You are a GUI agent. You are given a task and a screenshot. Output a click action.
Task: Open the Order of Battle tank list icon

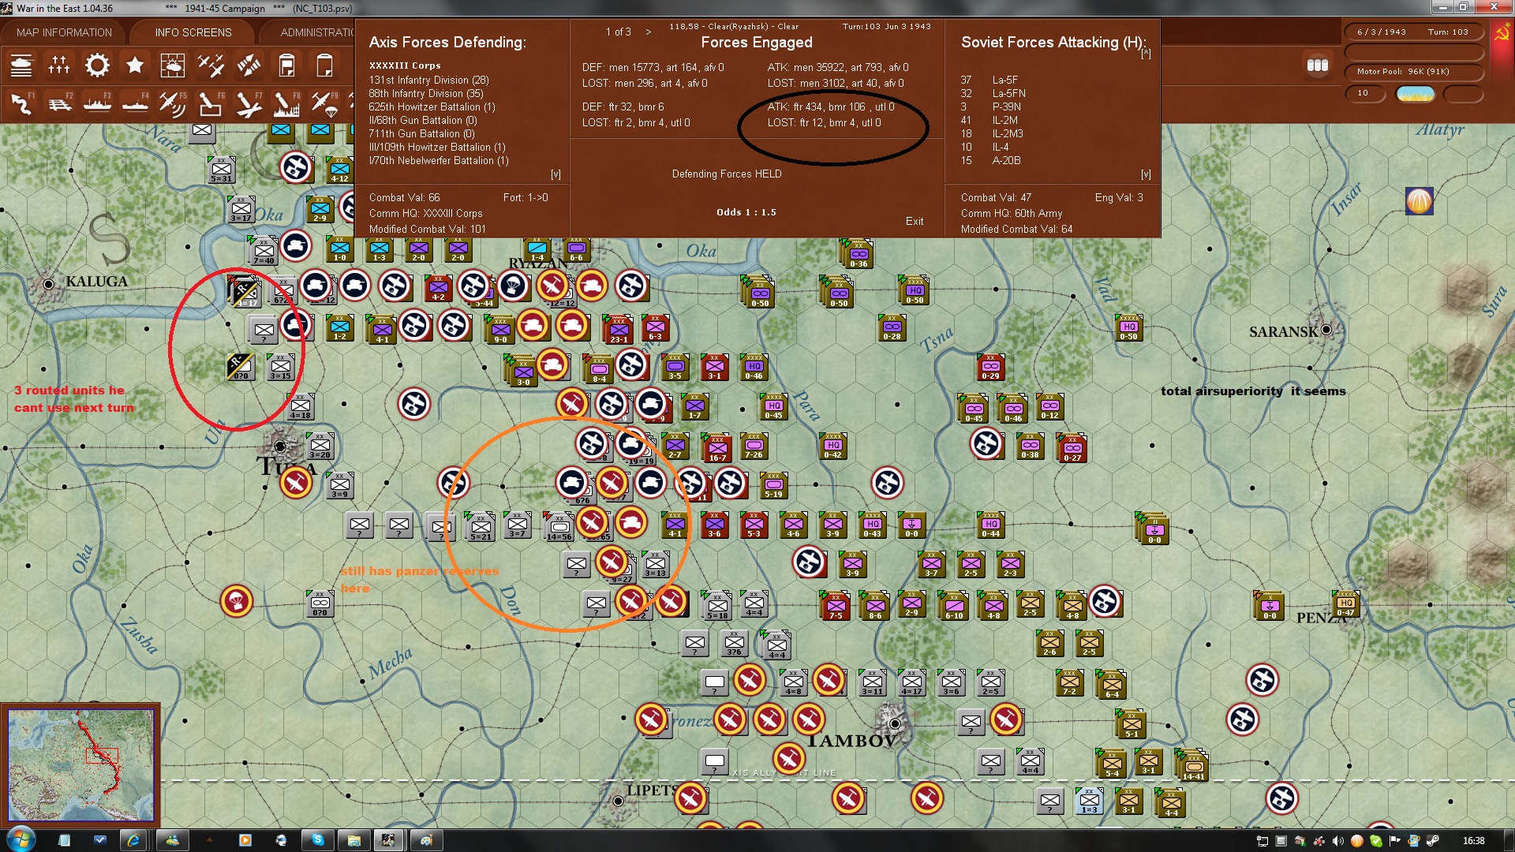point(21,65)
